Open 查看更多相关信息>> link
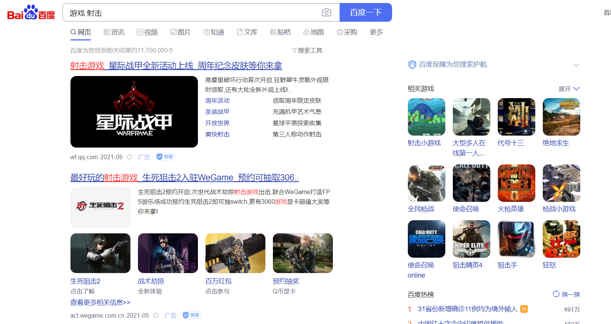The height and width of the screenshot is (324, 611). 100,303
